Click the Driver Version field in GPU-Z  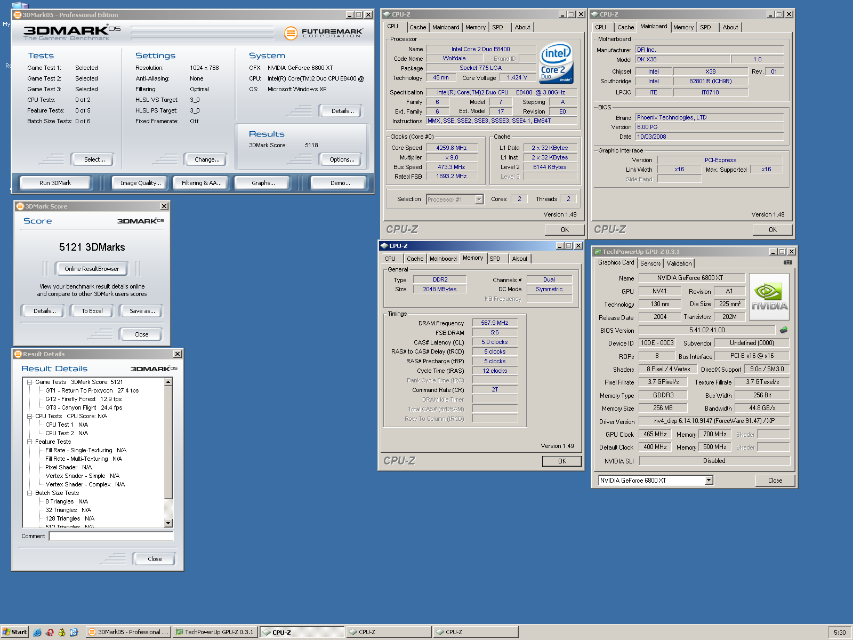(x=714, y=421)
